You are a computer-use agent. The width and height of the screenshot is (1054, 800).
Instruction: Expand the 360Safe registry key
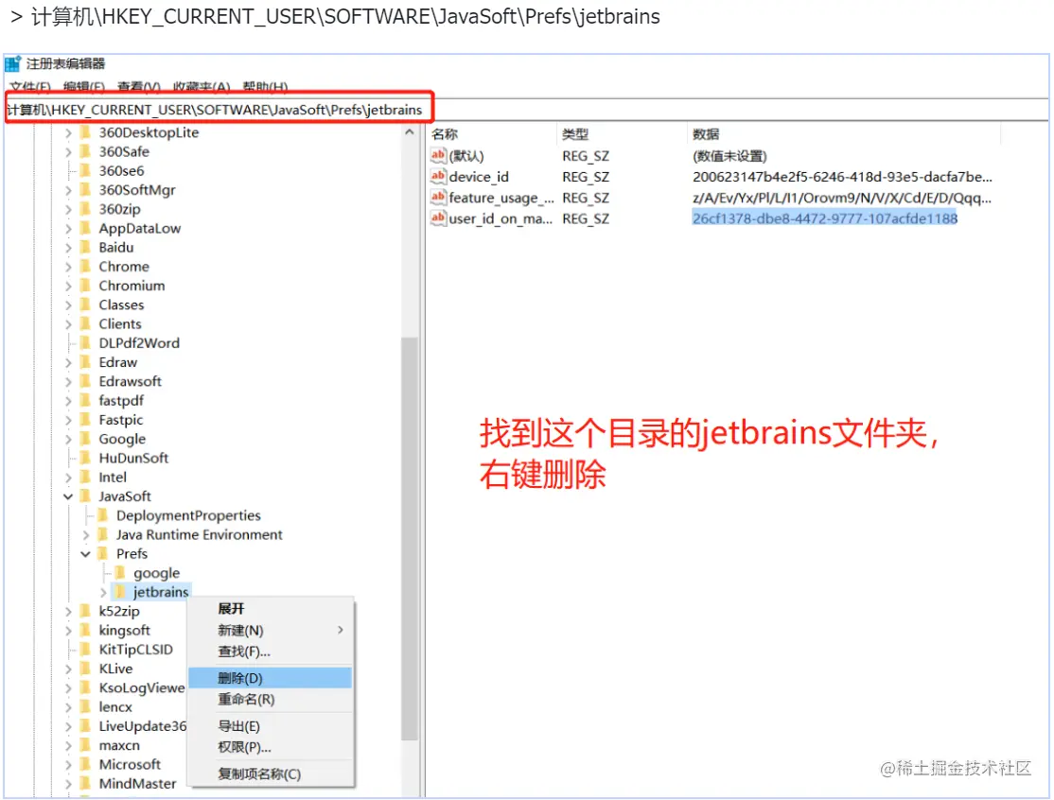(x=68, y=152)
